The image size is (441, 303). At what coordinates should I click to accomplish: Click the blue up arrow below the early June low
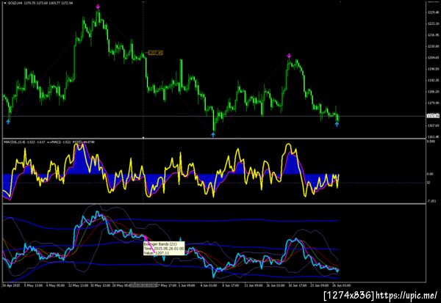pyautogui.click(x=213, y=135)
